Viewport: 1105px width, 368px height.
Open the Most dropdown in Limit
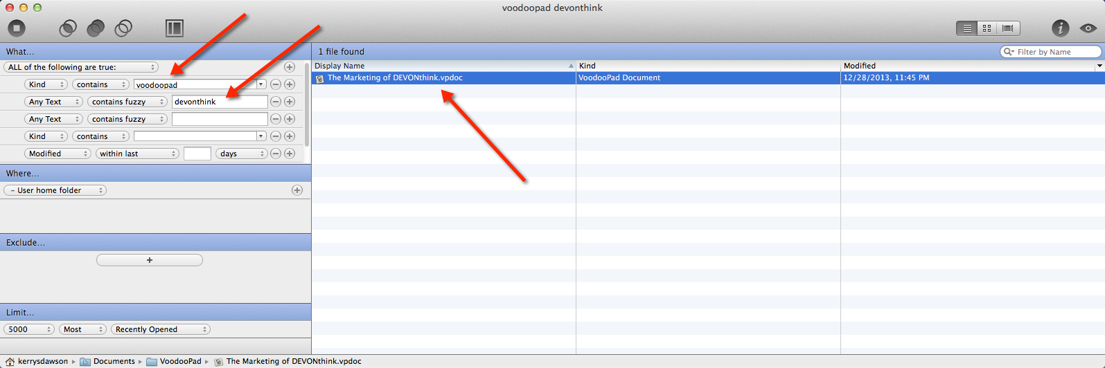tap(82, 329)
